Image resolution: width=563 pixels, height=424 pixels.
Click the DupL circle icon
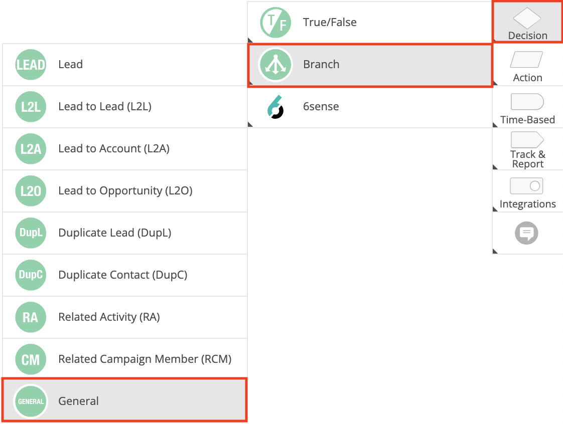31,233
